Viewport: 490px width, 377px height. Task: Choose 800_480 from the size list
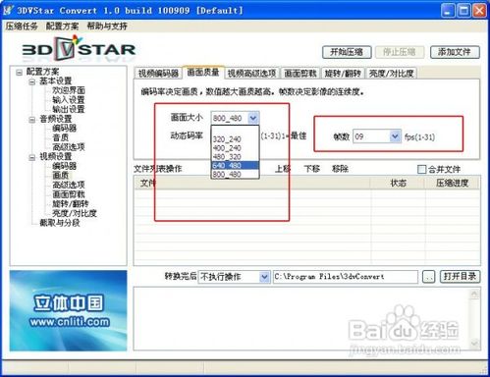coord(235,174)
